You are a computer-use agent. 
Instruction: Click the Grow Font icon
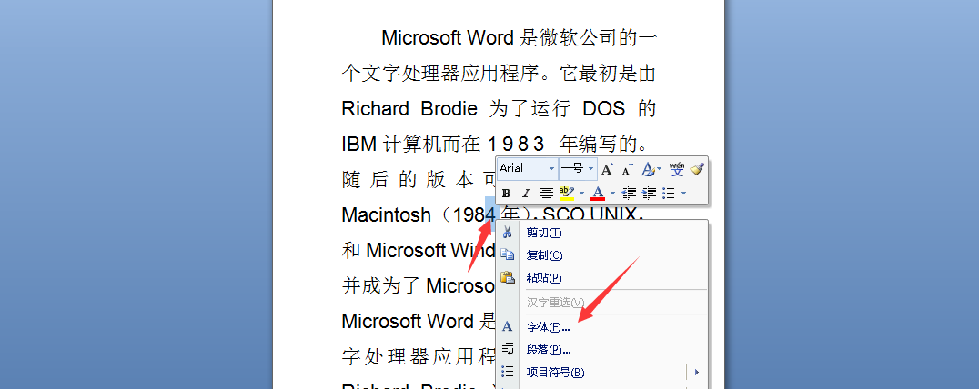(x=607, y=168)
